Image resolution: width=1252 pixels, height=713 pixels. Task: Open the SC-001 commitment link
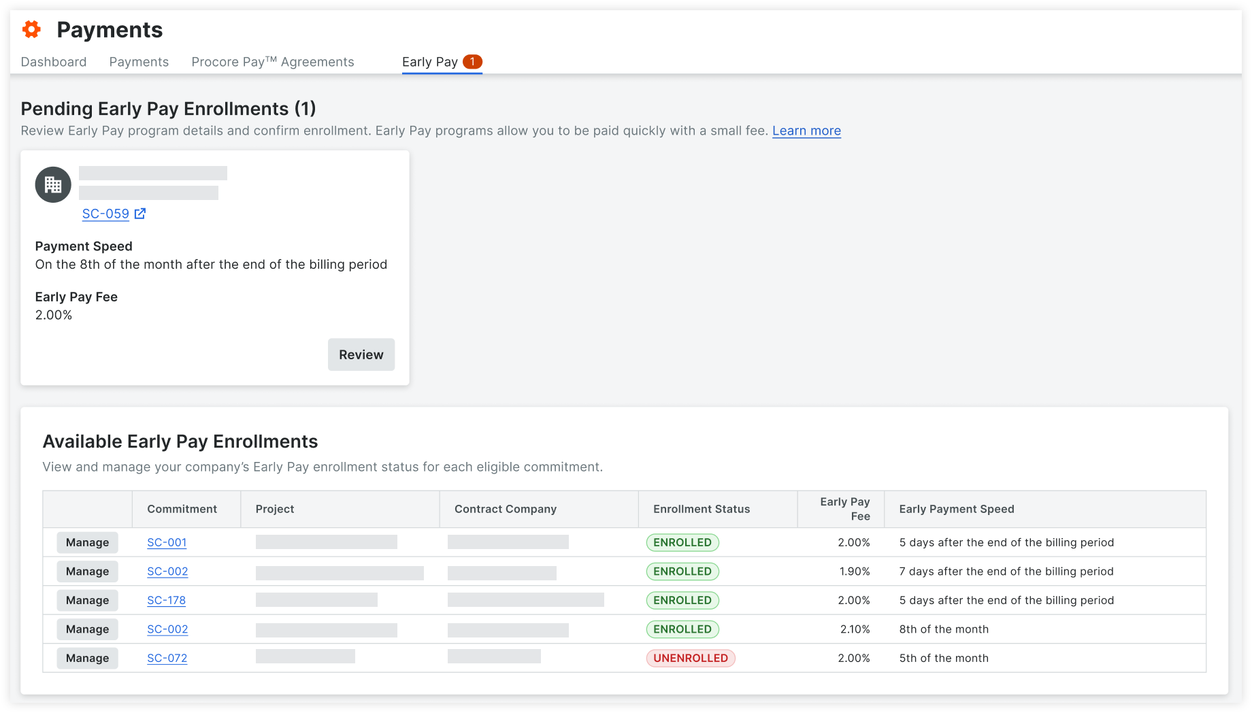pyautogui.click(x=167, y=542)
